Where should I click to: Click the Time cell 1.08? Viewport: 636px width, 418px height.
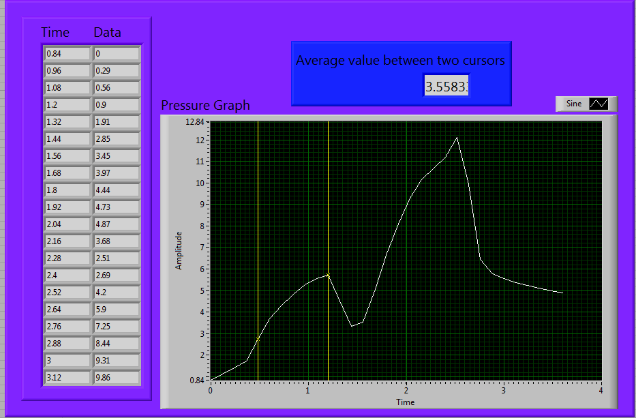[x=67, y=88]
